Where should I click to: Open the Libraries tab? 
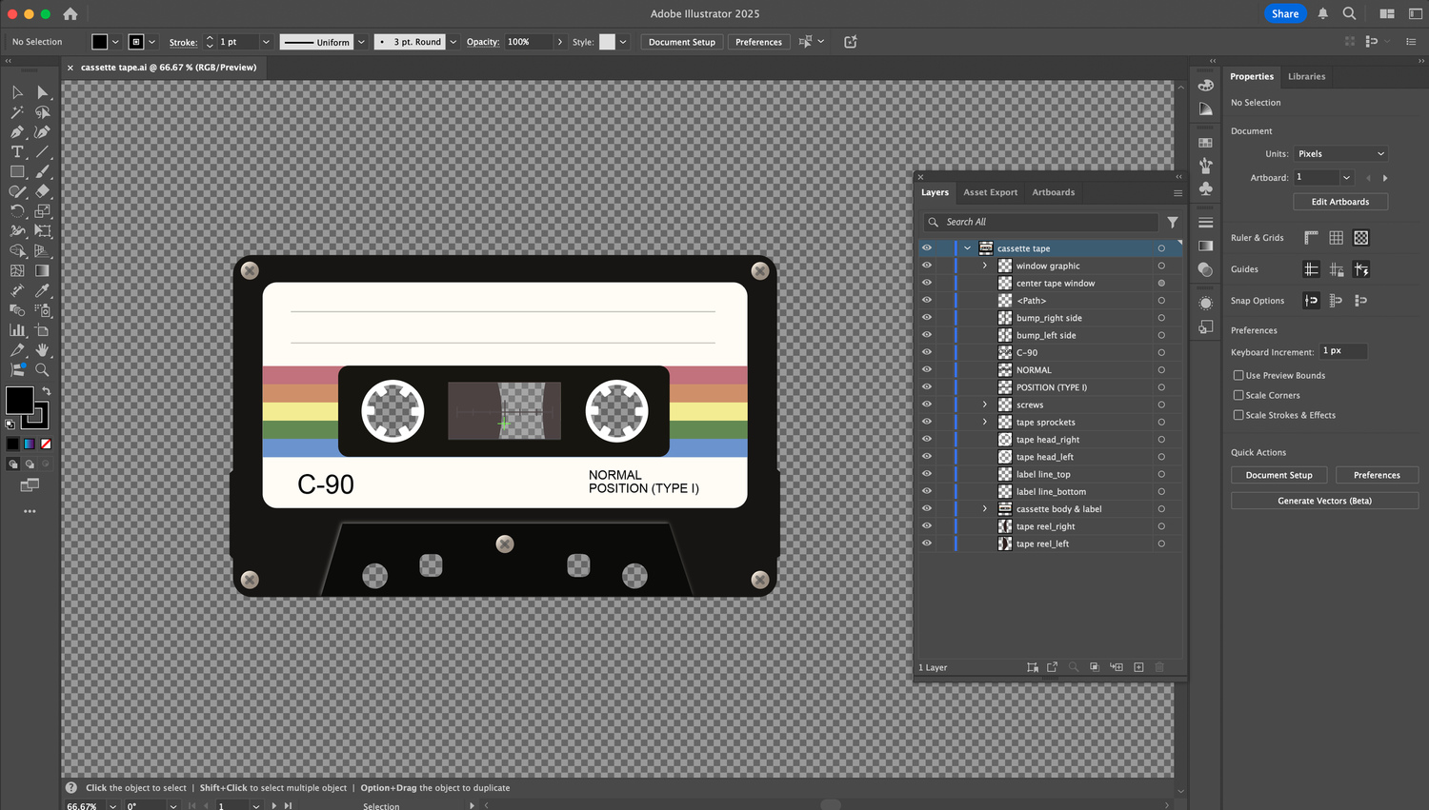click(1306, 77)
